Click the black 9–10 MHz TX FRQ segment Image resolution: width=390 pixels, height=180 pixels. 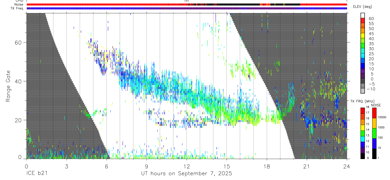pyautogui.click(x=362, y=156)
